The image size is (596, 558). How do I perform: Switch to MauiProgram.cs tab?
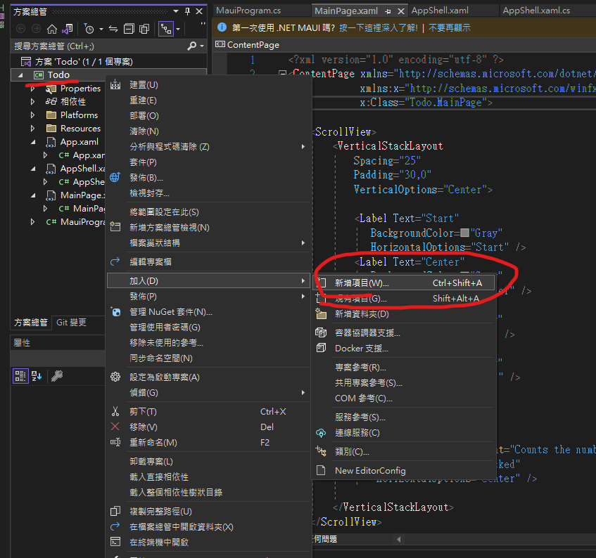click(248, 11)
